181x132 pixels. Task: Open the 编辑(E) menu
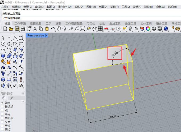pyautogui.click(x=17, y=7)
